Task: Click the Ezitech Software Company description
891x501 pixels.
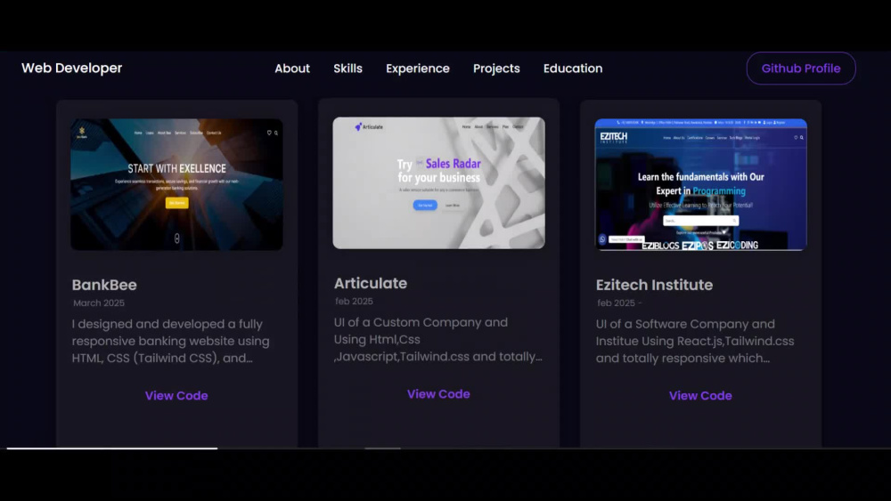Action: coord(695,341)
